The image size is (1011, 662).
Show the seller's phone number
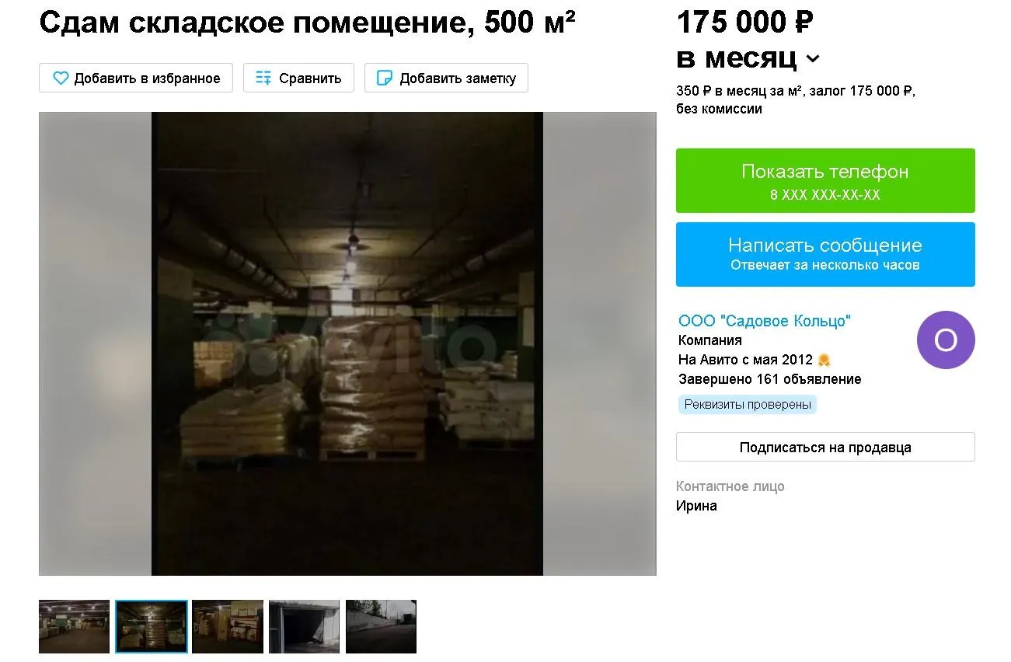click(824, 180)
